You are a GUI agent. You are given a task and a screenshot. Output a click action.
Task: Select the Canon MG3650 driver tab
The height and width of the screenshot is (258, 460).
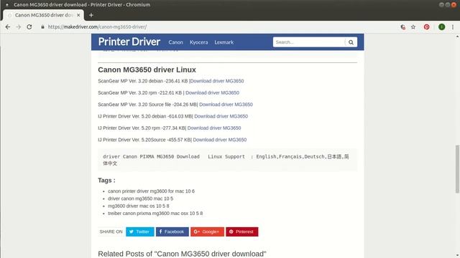43,15
